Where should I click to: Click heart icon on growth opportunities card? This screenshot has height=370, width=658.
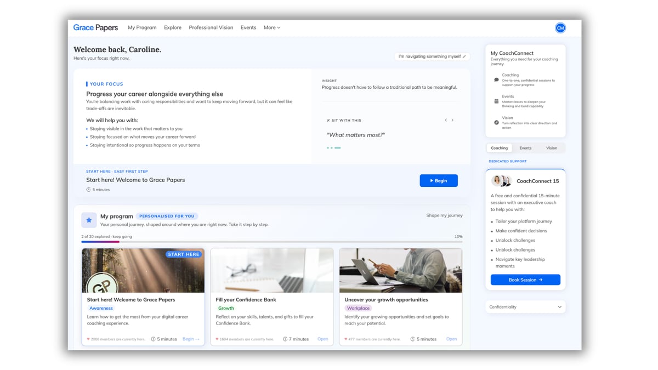(x=346, y=339)
